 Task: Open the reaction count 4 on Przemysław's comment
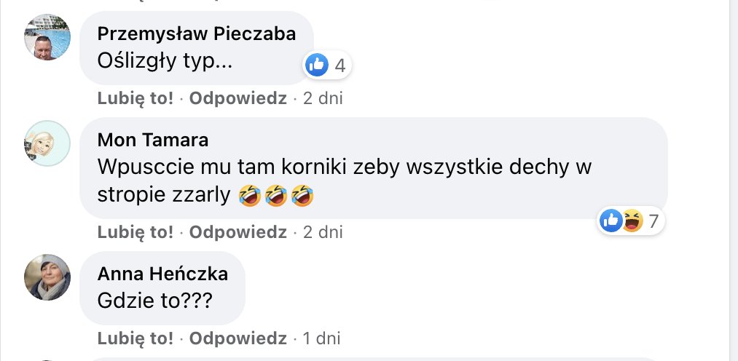339,66
